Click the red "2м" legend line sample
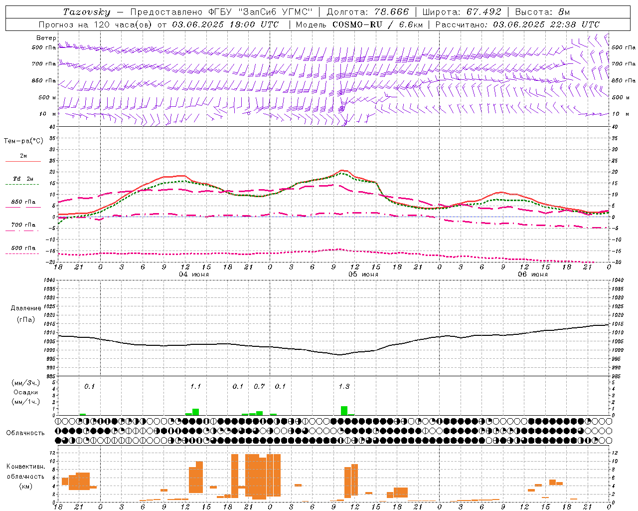 [23, 161]
